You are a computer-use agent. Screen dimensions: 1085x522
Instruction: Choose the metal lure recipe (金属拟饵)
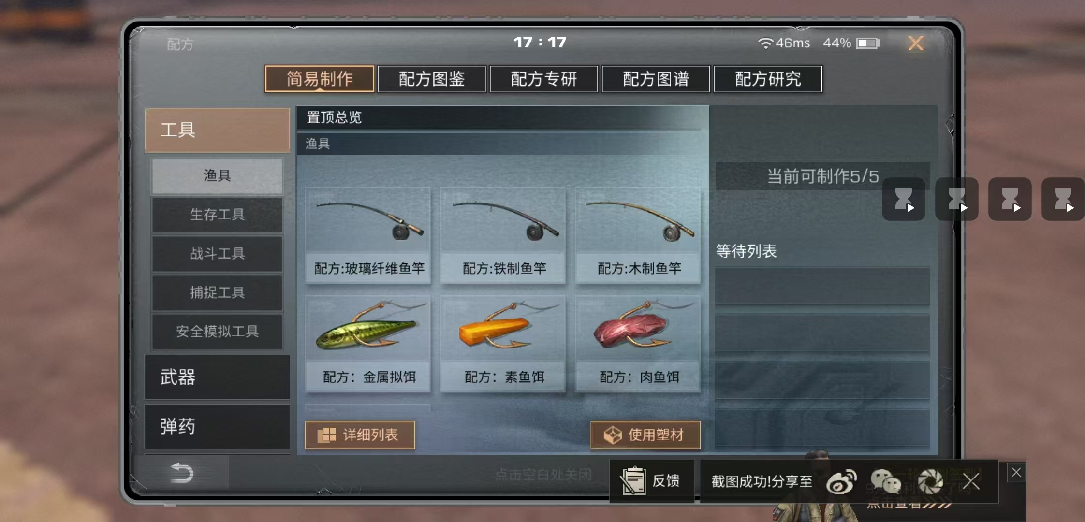368,344
